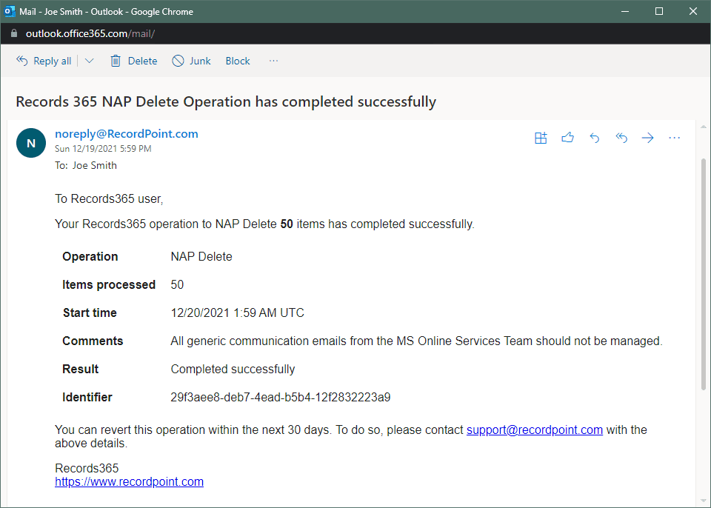
Task: Visit the recordpoint.com website link
Action: tap(129, 481)
